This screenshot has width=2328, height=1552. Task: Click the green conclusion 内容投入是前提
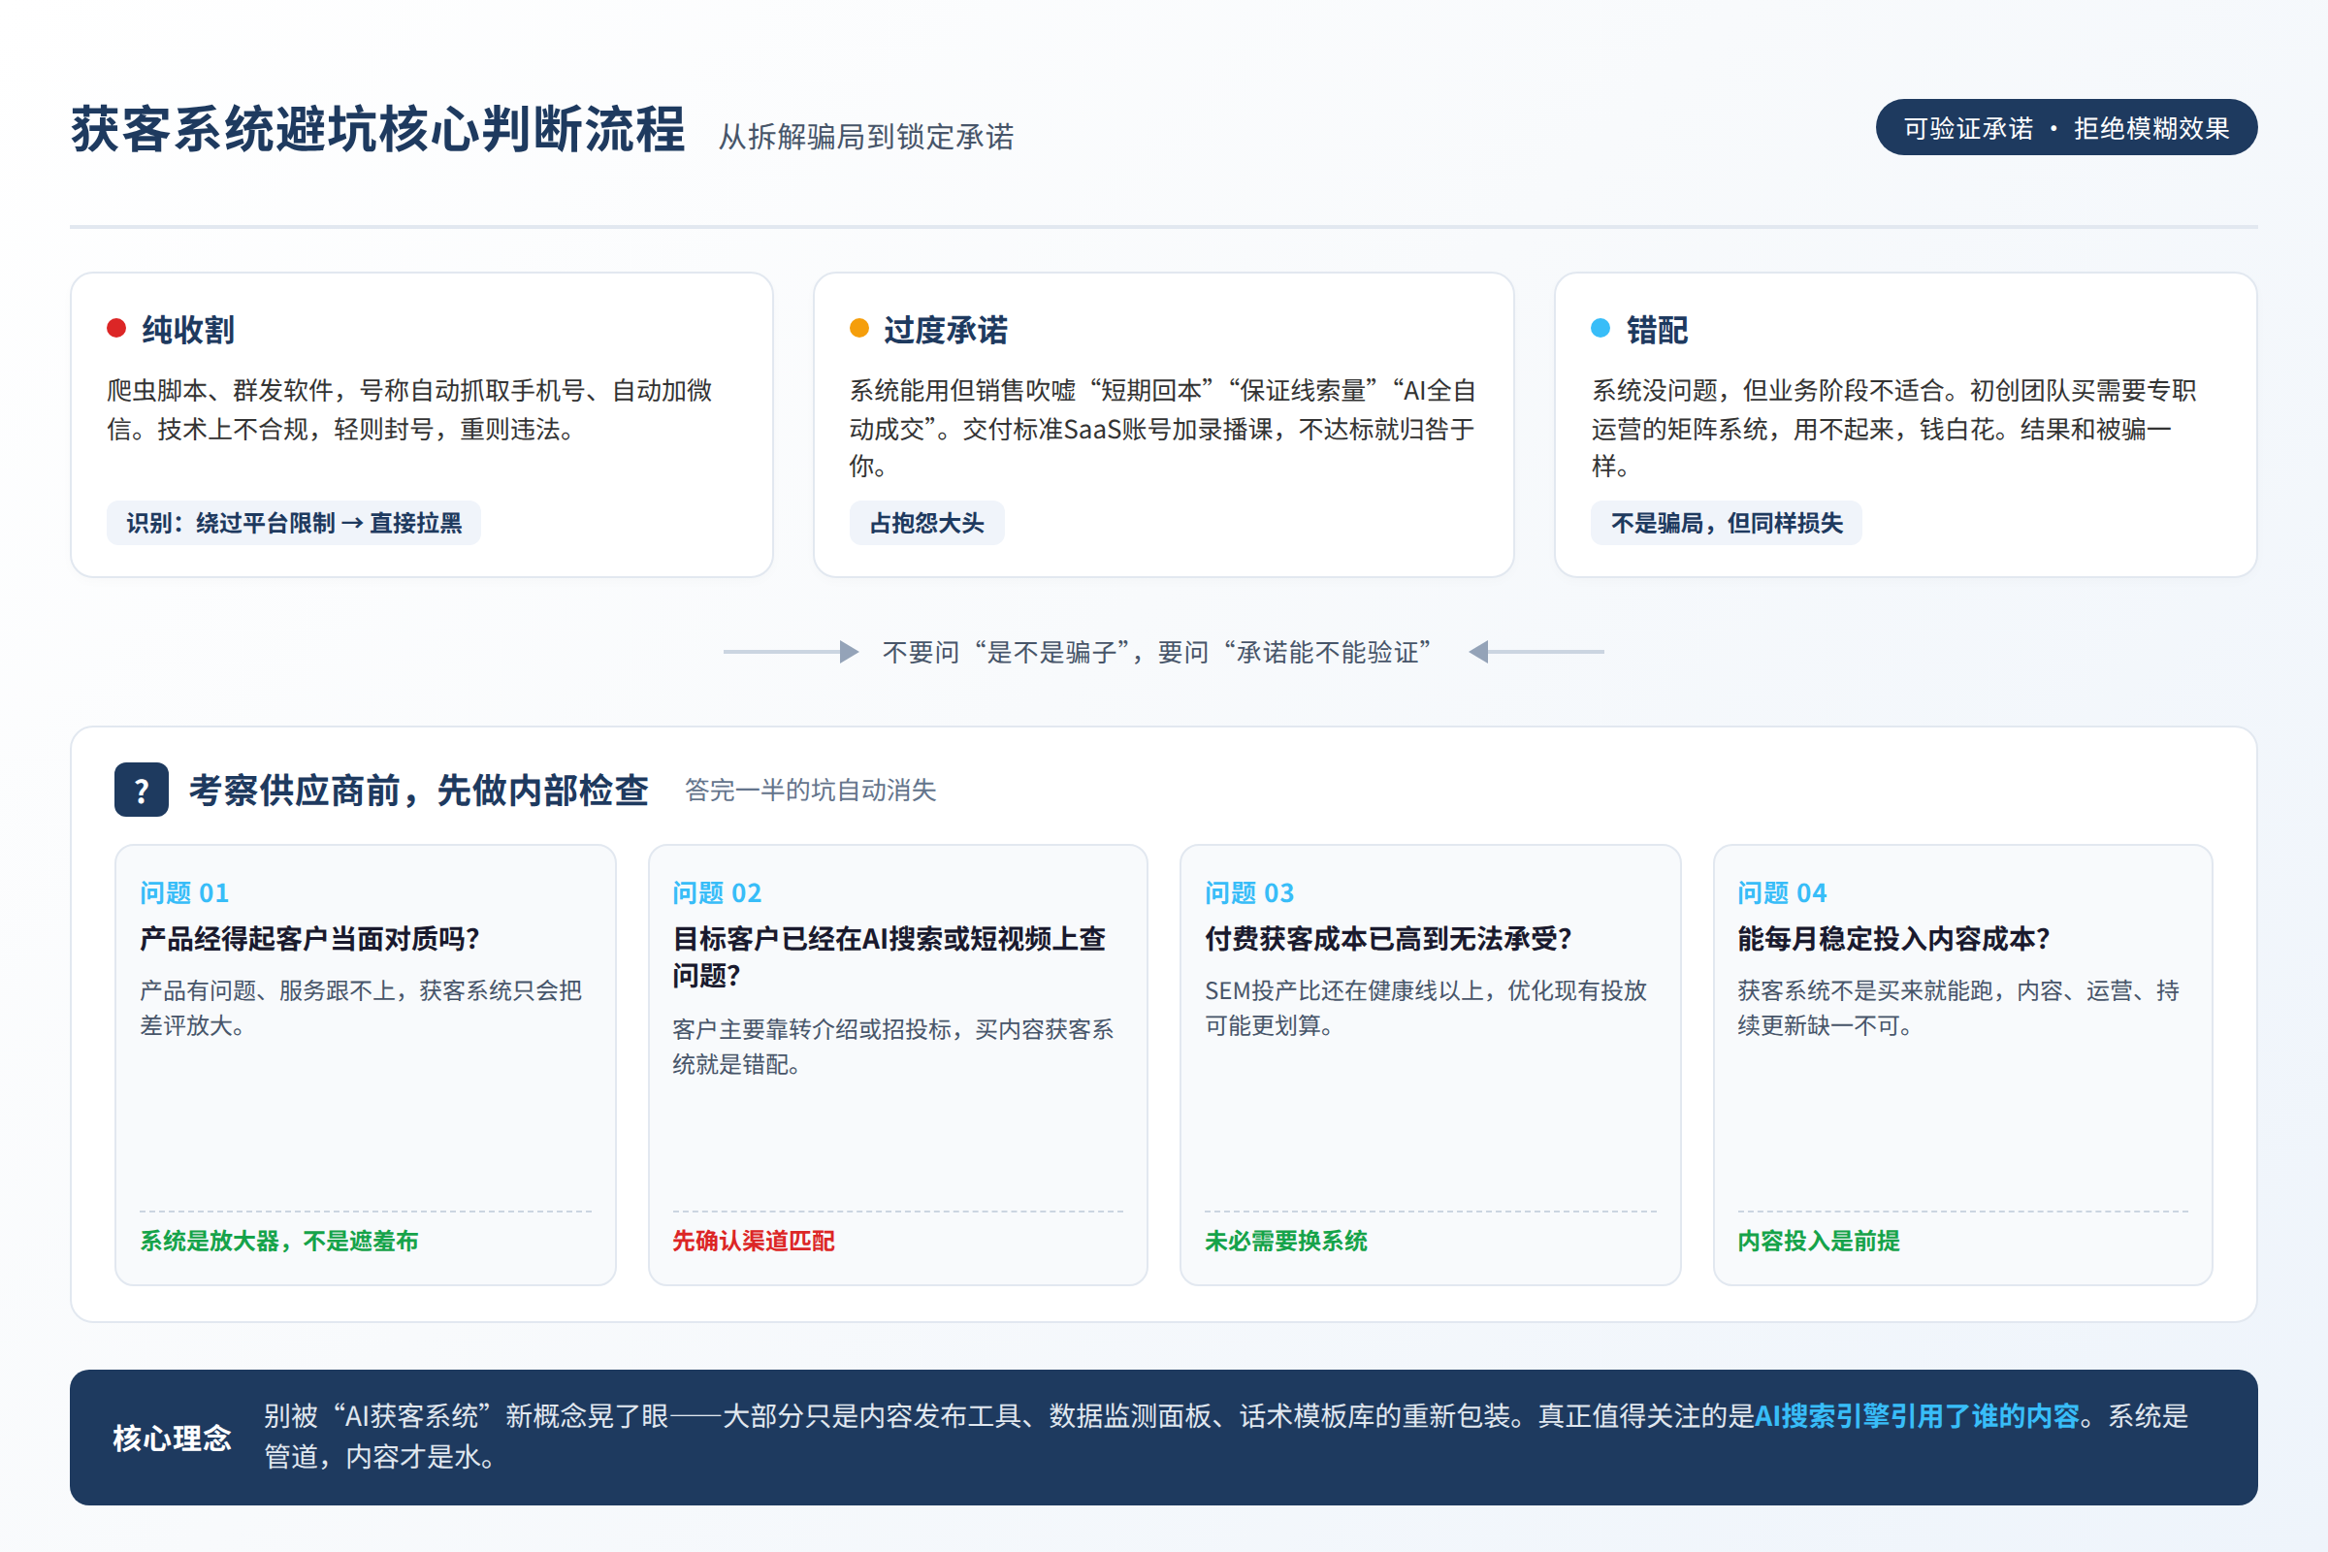pos(1818,1242)
